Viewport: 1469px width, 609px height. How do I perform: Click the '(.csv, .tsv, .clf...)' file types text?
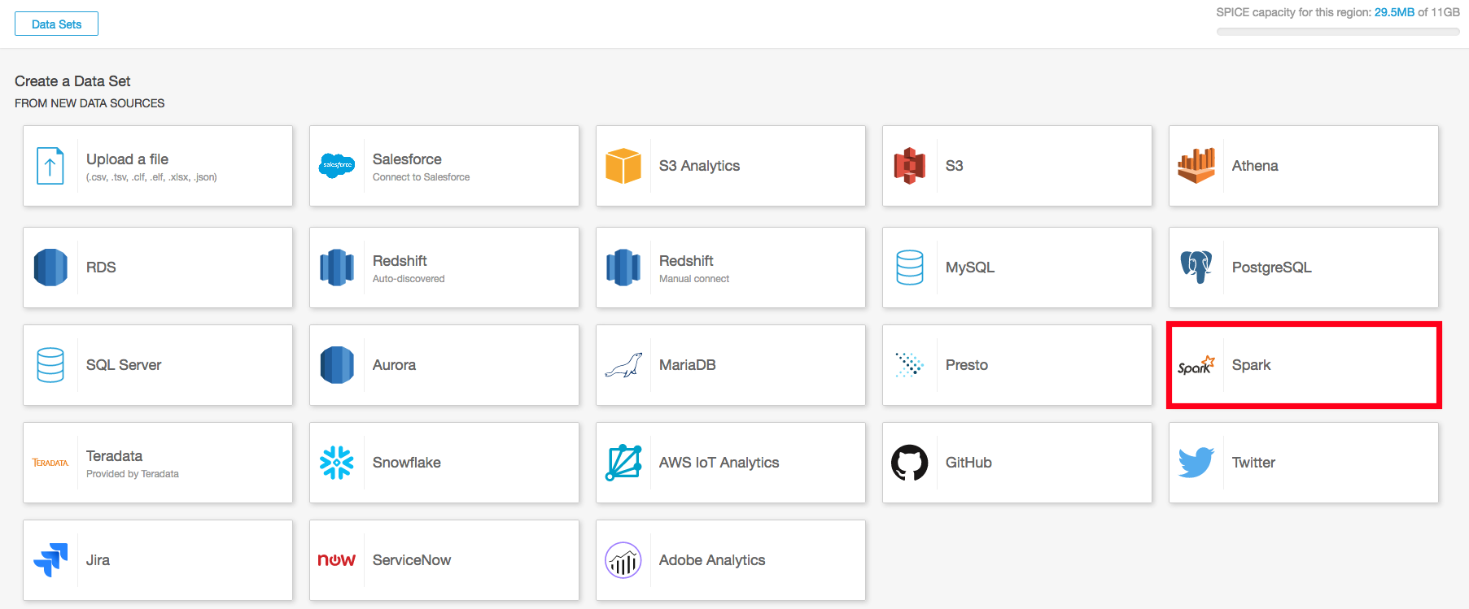pos(151,177)
